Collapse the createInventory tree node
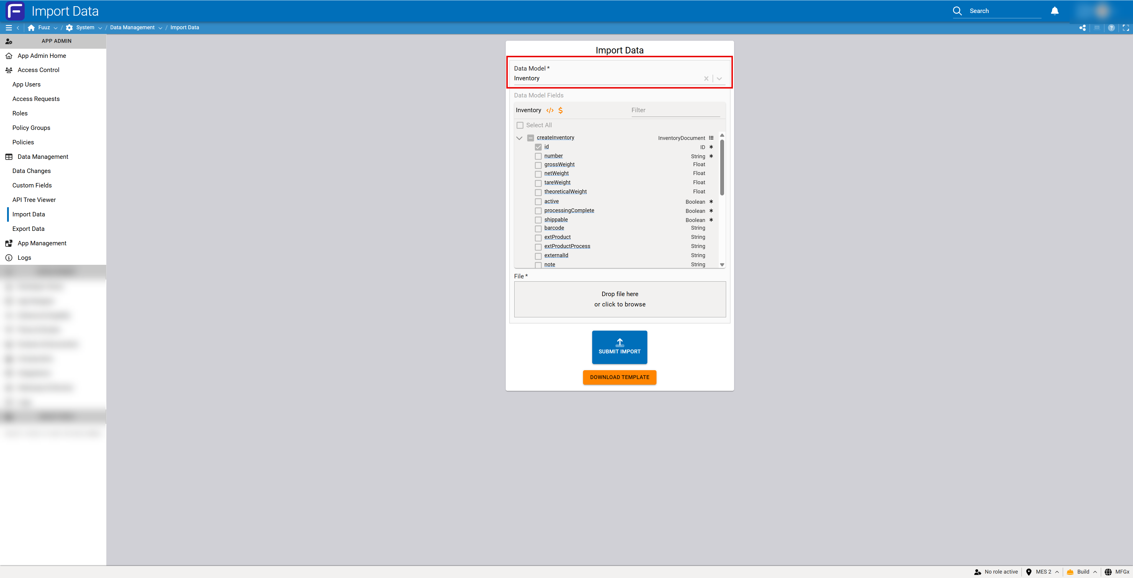Image resolution: width=1133 pixels, height=578 pixels. pos(519,138)
